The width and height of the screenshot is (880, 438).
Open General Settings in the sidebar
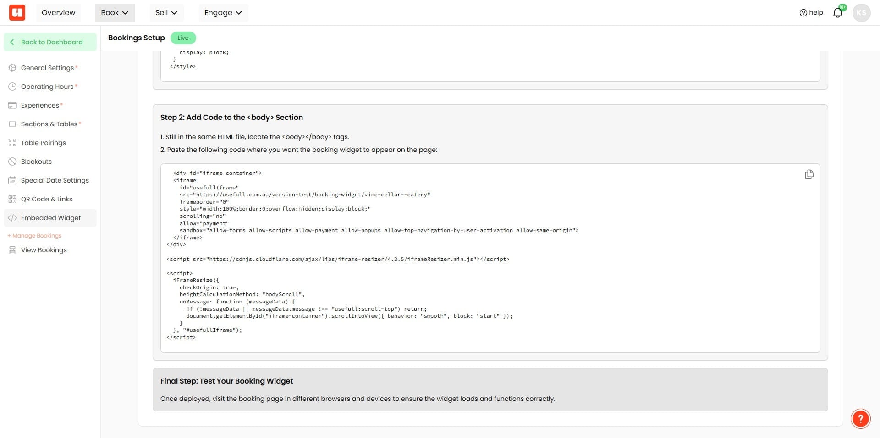[x=50, y=68]
